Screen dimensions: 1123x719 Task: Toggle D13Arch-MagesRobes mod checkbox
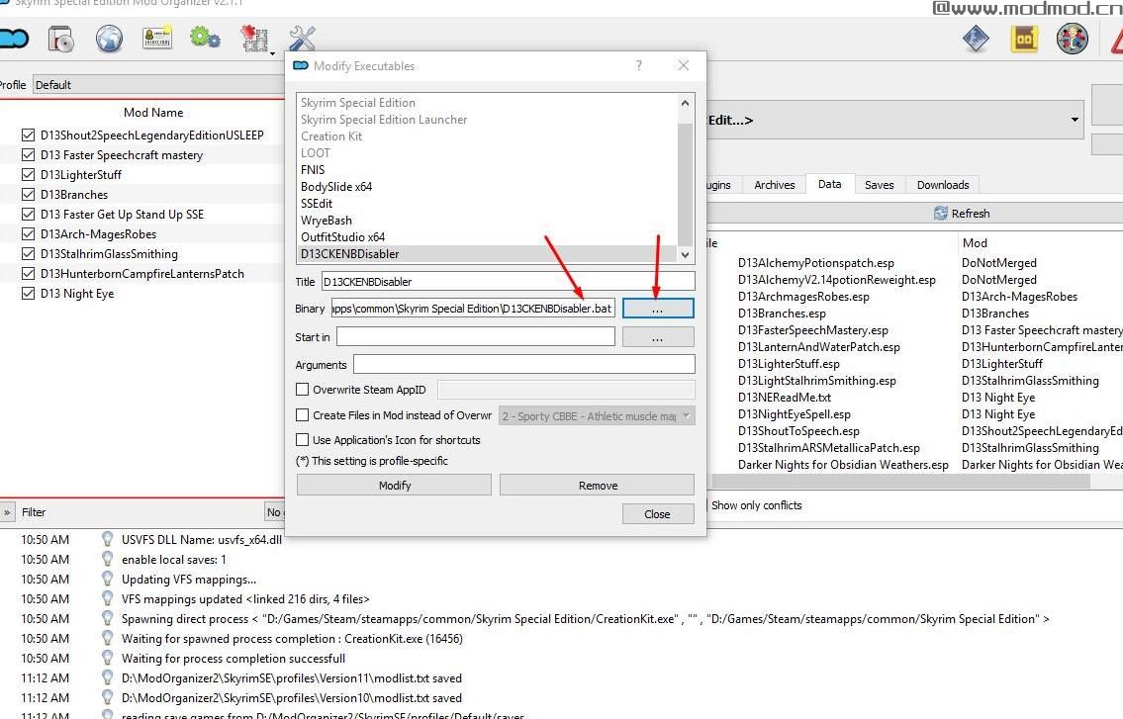(x=28, y=233)
